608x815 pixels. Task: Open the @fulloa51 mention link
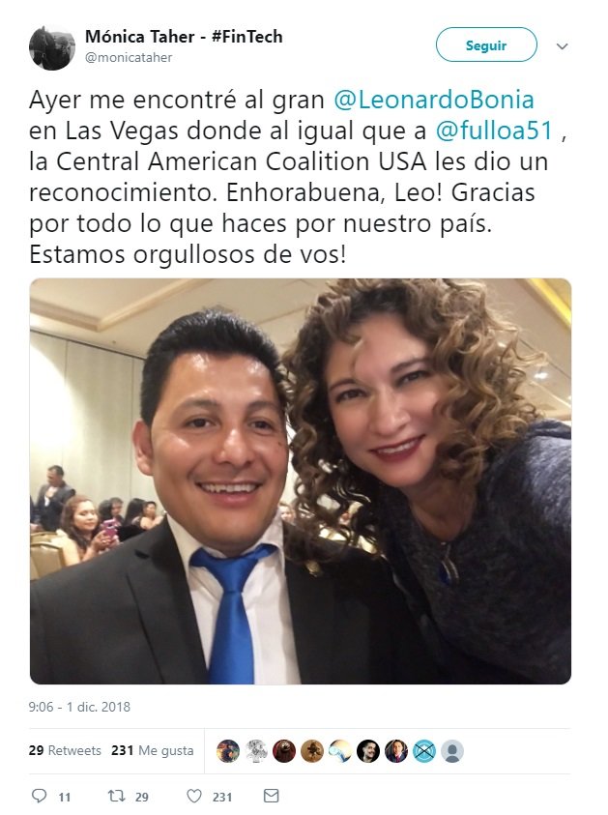494,131
